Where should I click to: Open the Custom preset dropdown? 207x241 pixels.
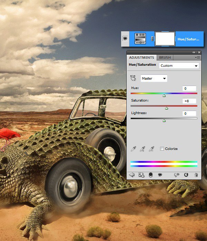(x=179, y=66)
